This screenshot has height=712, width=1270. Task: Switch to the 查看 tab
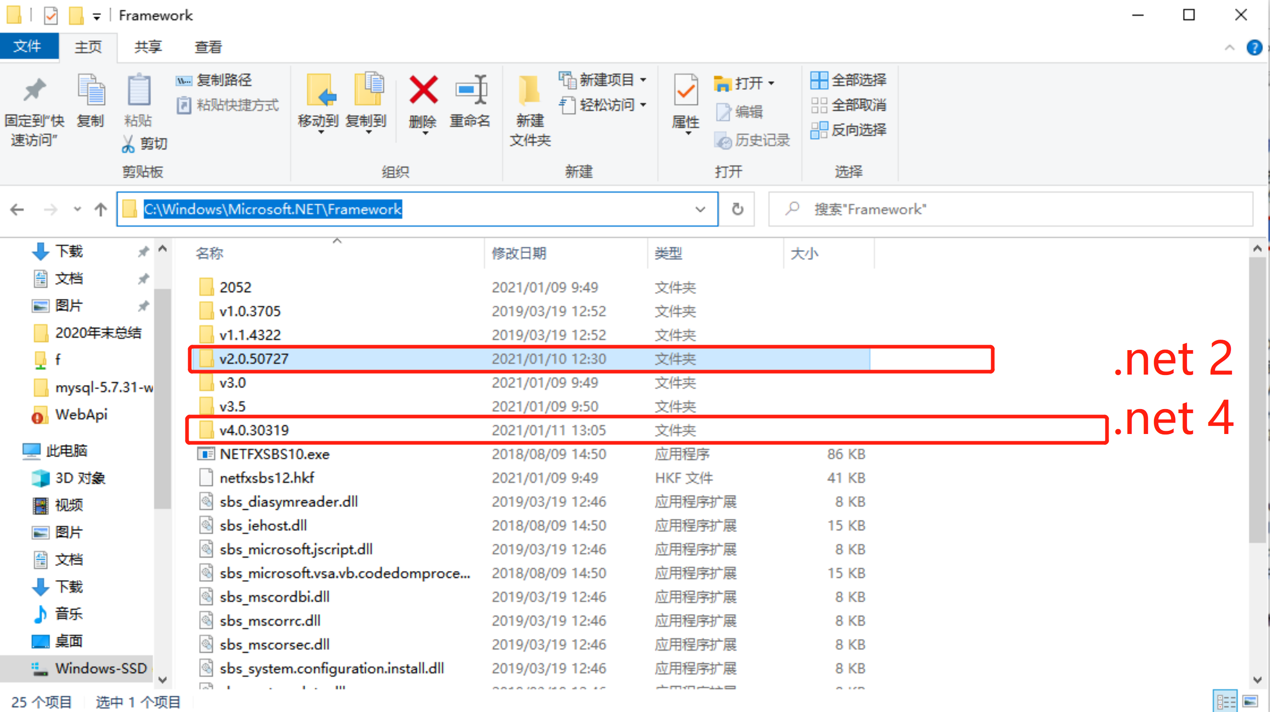(208, 47)
